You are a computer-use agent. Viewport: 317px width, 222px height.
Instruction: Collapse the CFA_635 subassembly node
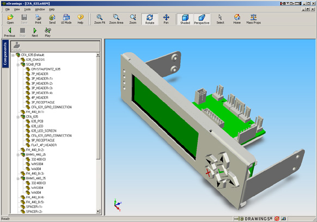[18, 117]
